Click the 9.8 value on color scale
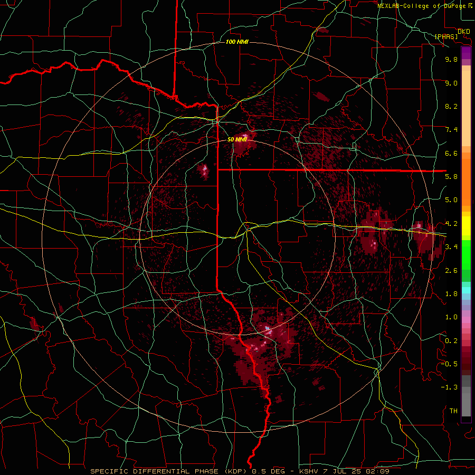The width and height of the screenshot is (475, 475). tap(451, 59)
